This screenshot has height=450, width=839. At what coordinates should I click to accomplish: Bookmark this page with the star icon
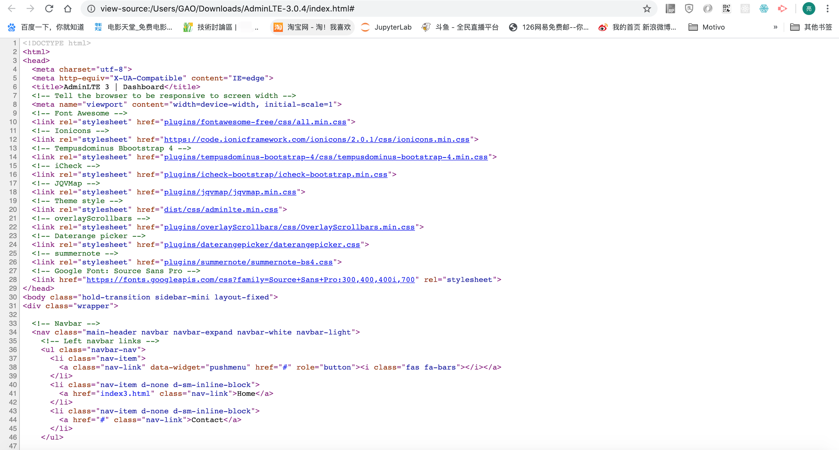point(647,9)
